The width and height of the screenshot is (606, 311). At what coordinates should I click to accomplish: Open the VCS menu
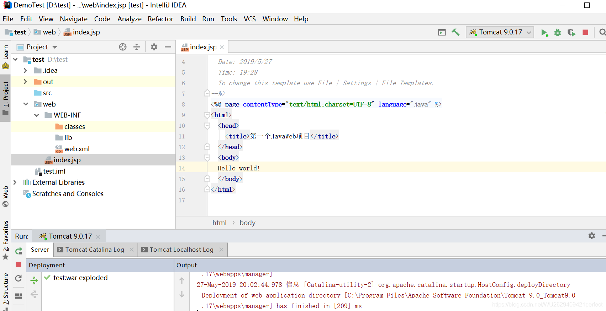(x=250, y=19)
